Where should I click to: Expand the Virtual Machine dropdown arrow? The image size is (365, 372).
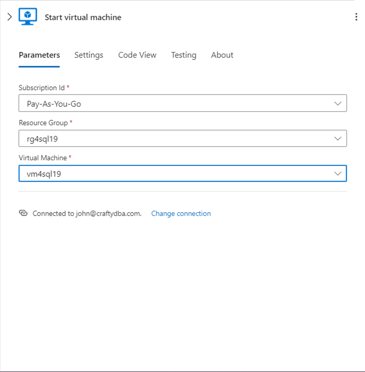tap(338, 174)
